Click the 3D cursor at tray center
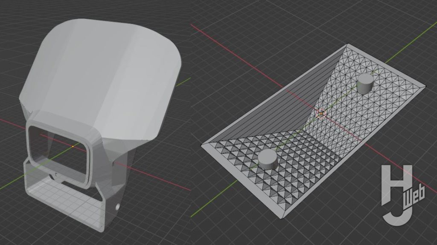 tap(321, 113)
